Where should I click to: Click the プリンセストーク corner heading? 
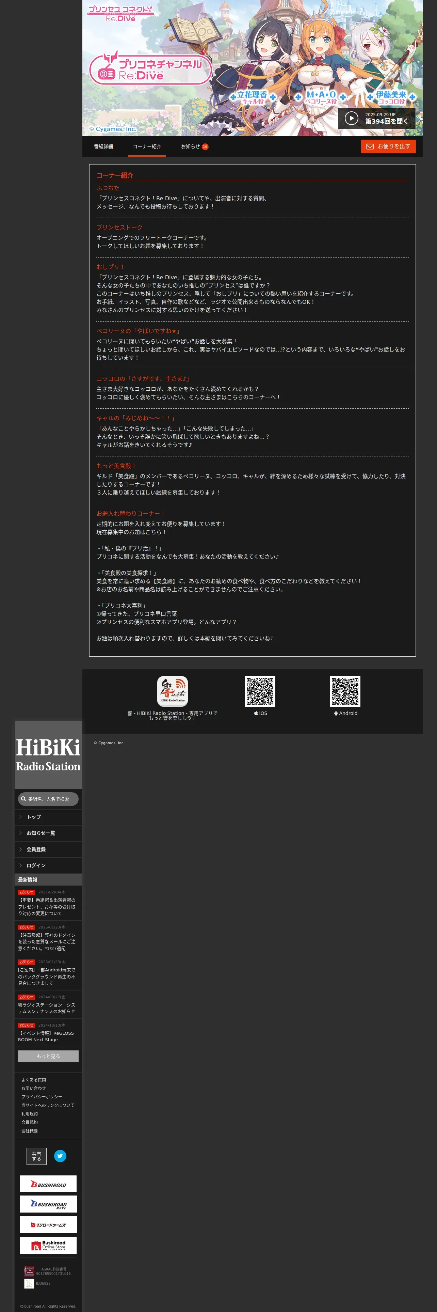[119, 228]
